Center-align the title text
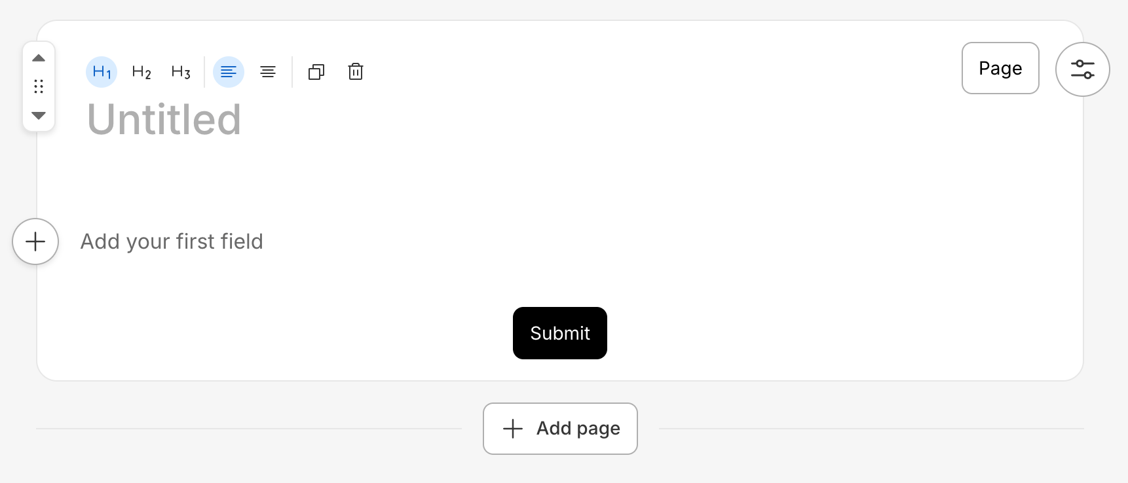The height and width of the screenshot is (483, 1128). click(x=268, y=71)
